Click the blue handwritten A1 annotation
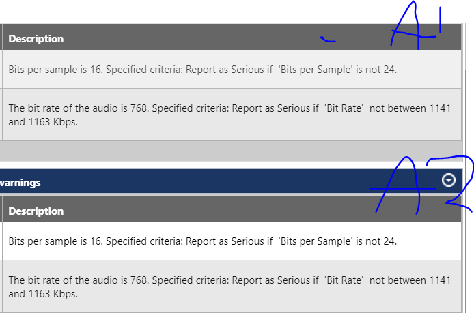This screenshot has width=474, height=313. pos(417,26)
